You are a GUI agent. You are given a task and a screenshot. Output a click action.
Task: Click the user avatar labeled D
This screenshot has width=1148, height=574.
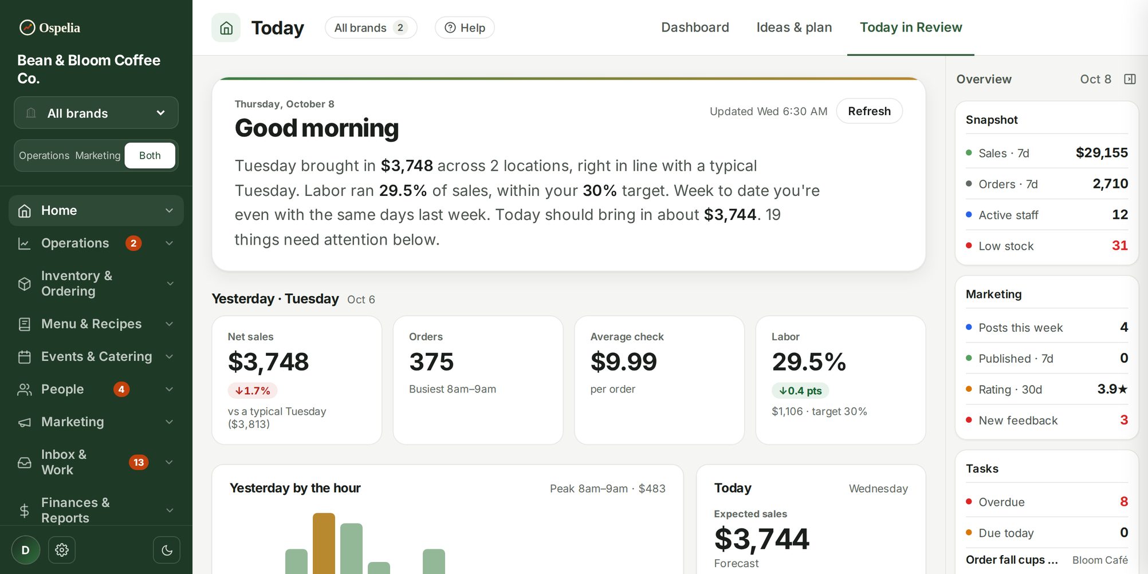pyautogui.click(x=26, y=550)
